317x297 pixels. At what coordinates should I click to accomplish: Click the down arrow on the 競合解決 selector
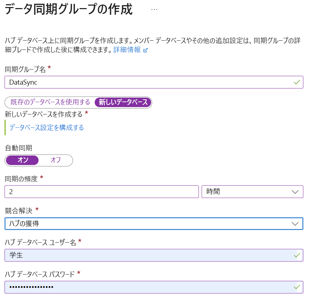click(296, 224)
